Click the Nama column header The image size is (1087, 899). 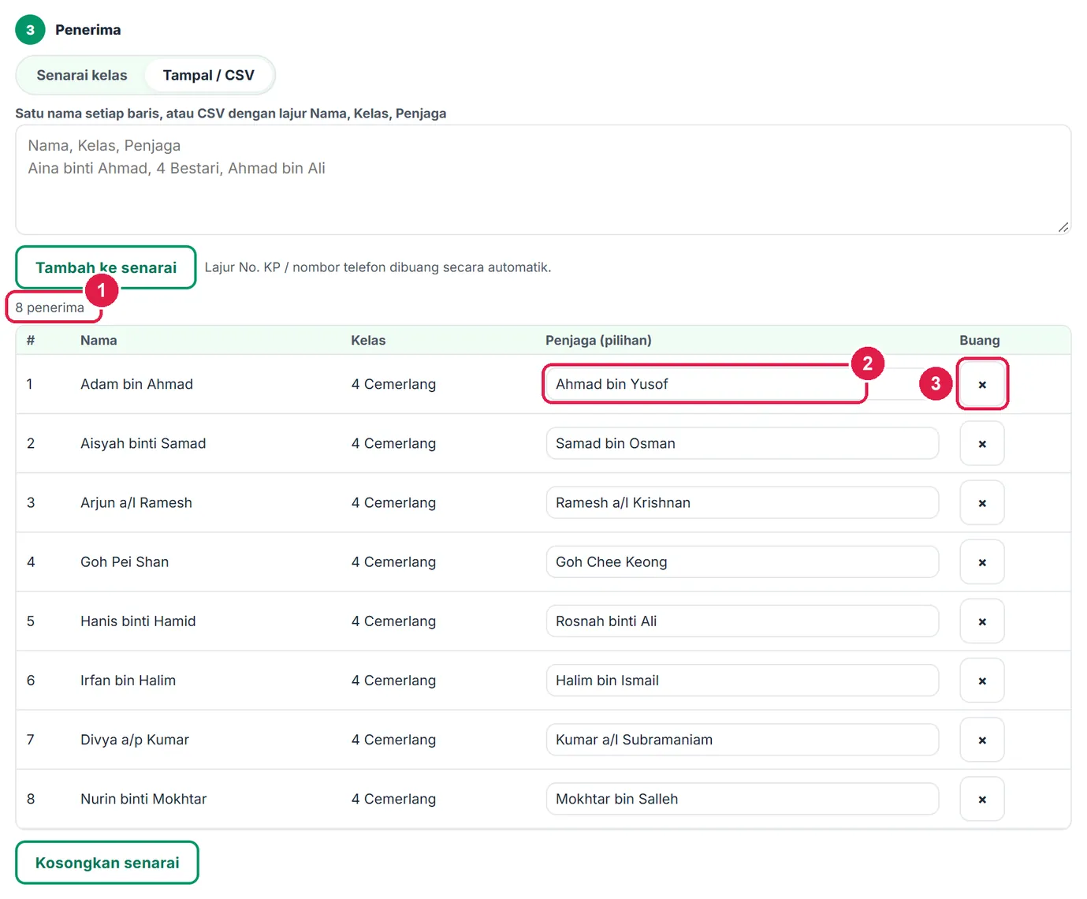(x=99, y=340)
